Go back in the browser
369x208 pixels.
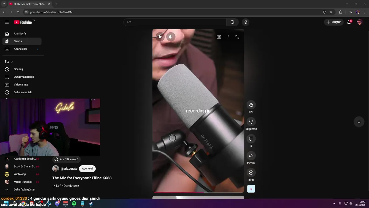tap(4, 12)
